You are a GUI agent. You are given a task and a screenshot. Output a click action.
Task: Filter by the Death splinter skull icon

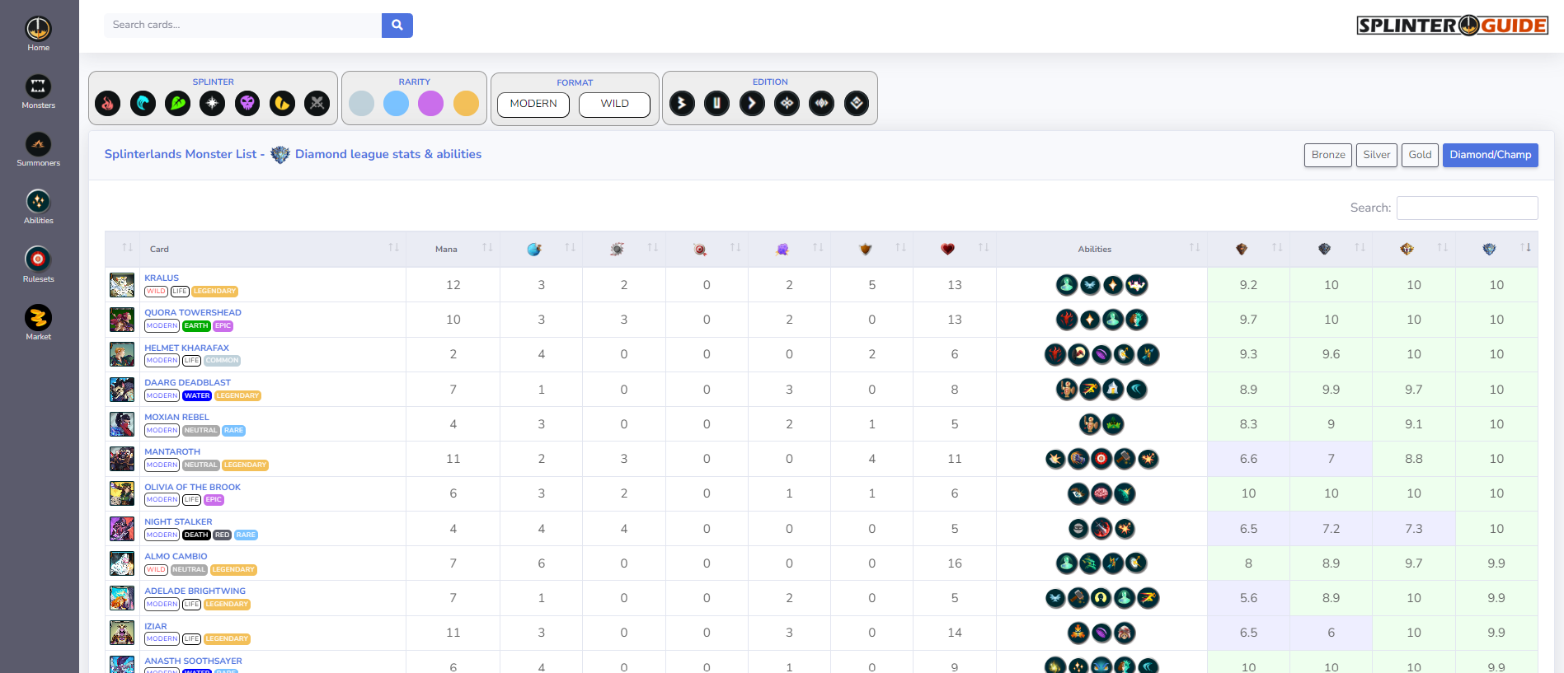[247, 103]
